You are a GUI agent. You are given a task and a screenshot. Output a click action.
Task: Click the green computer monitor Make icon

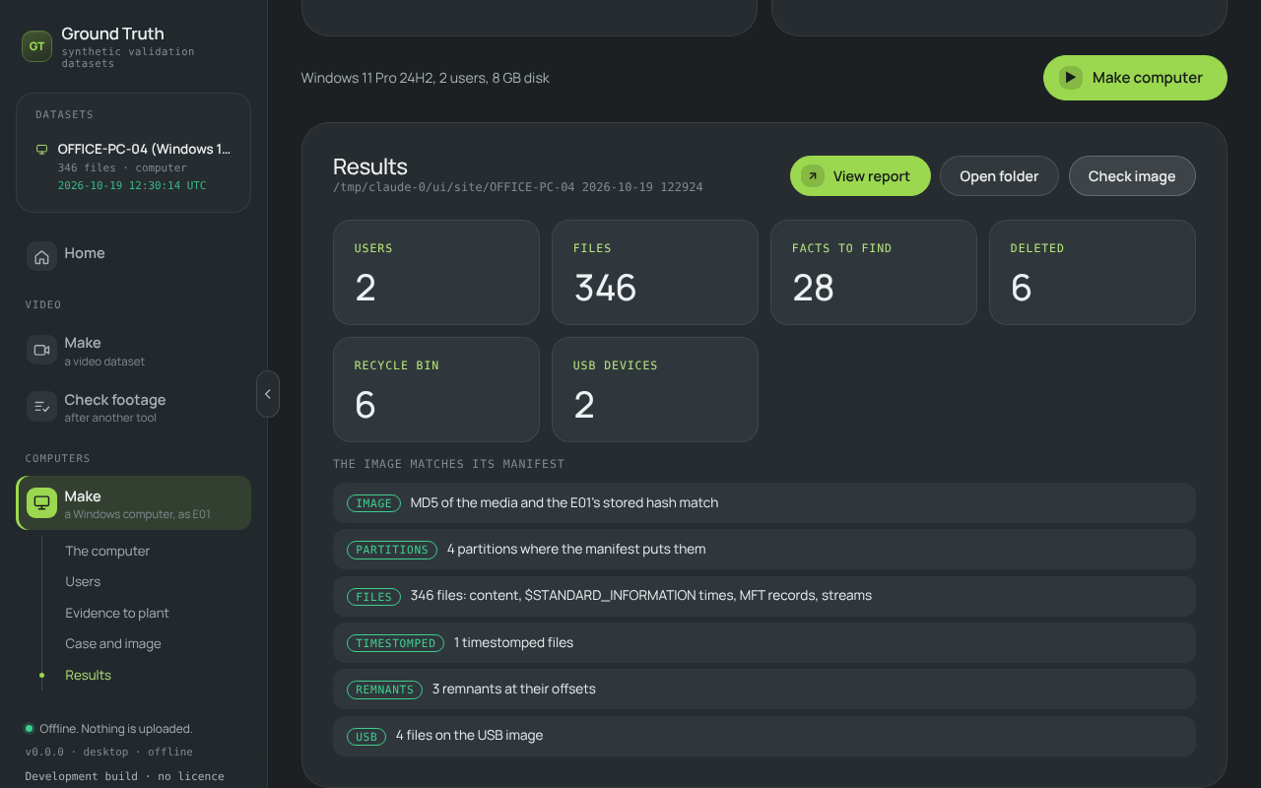[x=41, y=503]
